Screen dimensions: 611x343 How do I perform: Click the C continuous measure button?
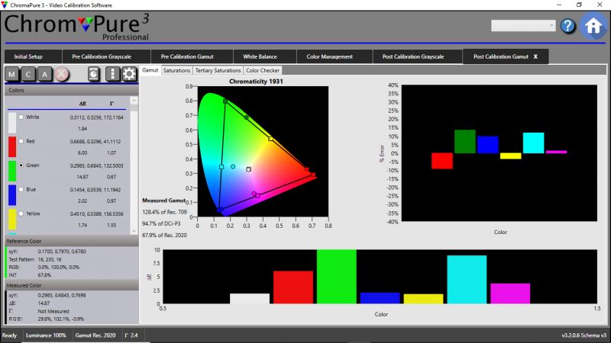pos(29,74)
